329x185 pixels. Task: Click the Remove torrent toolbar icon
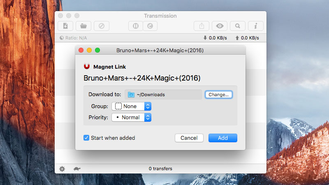[x=101, y=26]
